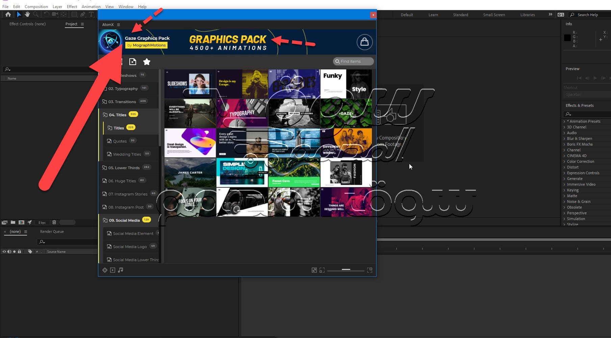Click the Home icon in the After Effects toolbar
Screen dimensions: 611x338
click(x=8, y=14)
